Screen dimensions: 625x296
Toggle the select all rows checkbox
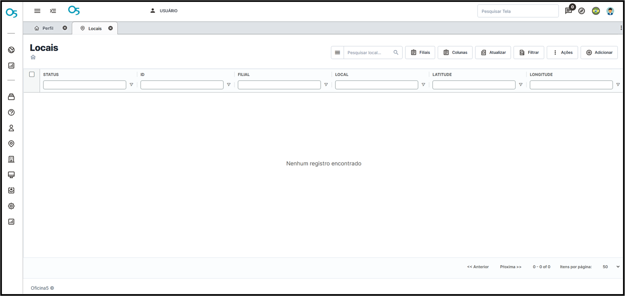click(x=32, y=74)
